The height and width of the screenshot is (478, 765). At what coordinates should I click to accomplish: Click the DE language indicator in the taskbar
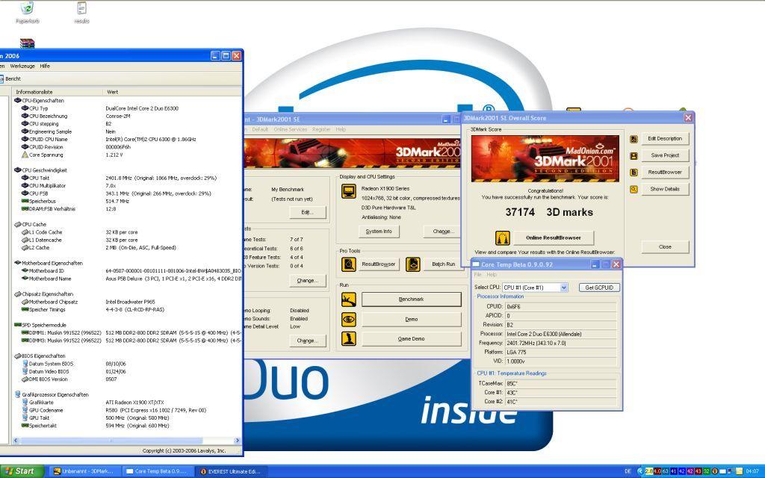(628, 471)
